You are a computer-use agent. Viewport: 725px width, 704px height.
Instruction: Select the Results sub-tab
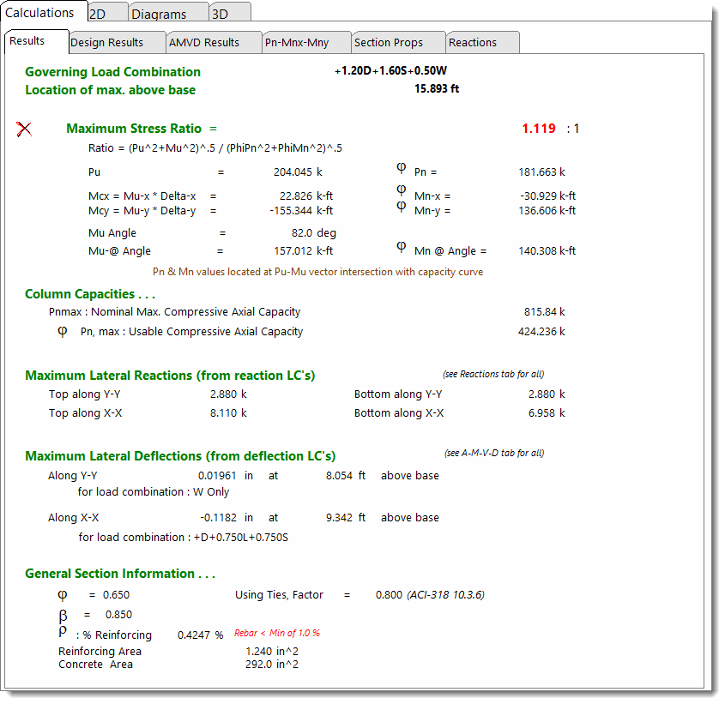pyautogui.click(x=27, y=41)
